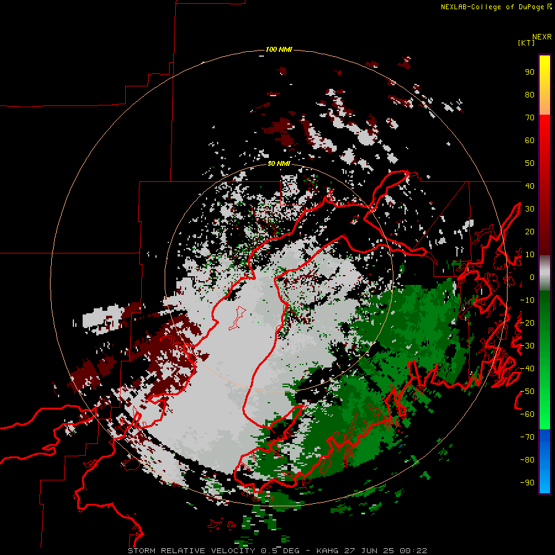Click the 60 value on velocity scale
The image size is (555, 555).
[530, 141]
